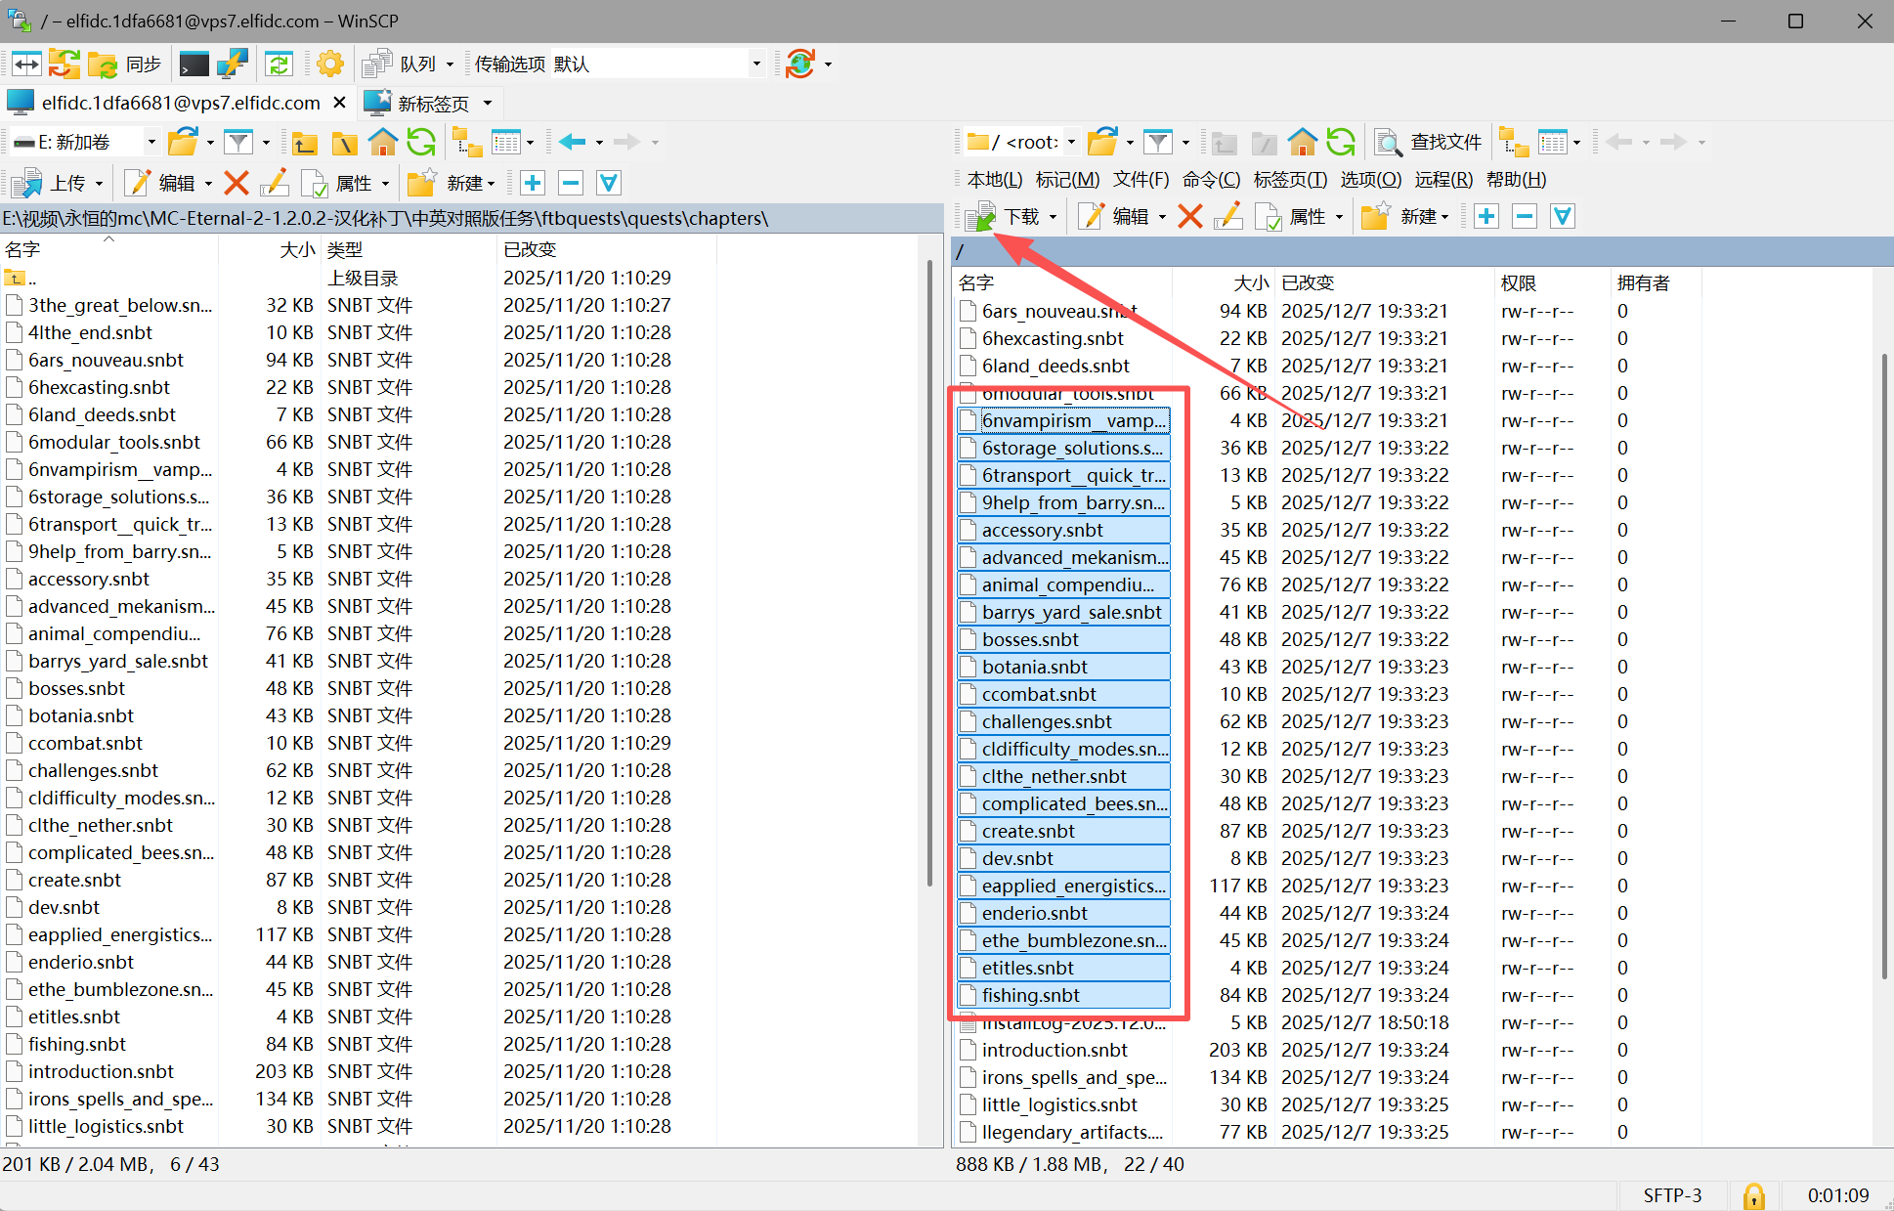Image resolution: width=1894 pixels, height=1211 pixels.
Task: Open the terminal console icon
Action: (x=194, y=65)
